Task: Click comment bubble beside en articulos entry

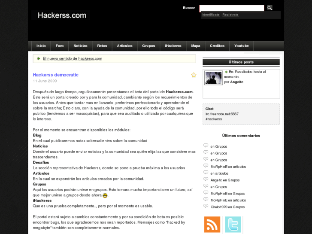Action: click(206, 173)
